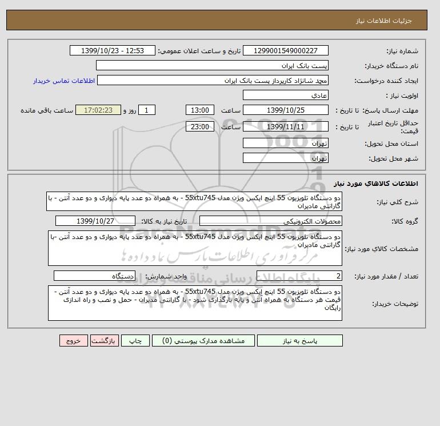This screenshot has height=426, width=440.
Task: Click the 'مهلت ارسال پاسخ:' label
Action: 390,110
